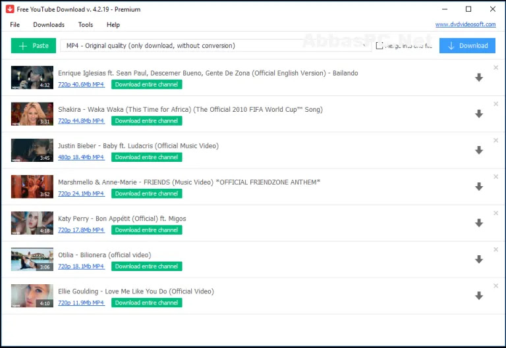The image size is (506, 348).
Task: Click the download arrow for Otilia Bilionera
Action: click(x=479, y=259)
